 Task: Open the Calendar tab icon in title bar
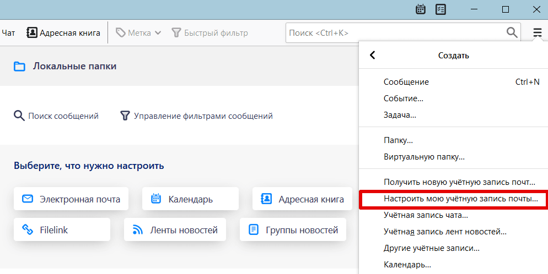pyautogui.click(x=421, y=9)
